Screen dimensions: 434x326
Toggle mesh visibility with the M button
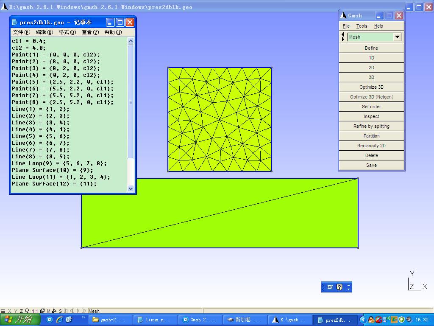(x=49, y=311)
